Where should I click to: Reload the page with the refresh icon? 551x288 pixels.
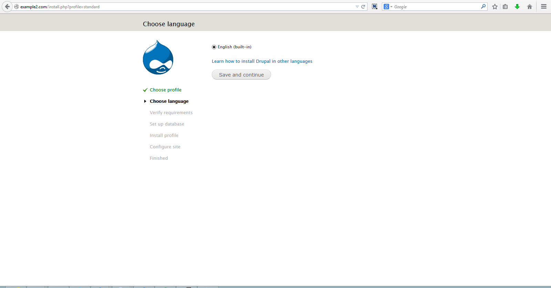[x=363, y=7]
